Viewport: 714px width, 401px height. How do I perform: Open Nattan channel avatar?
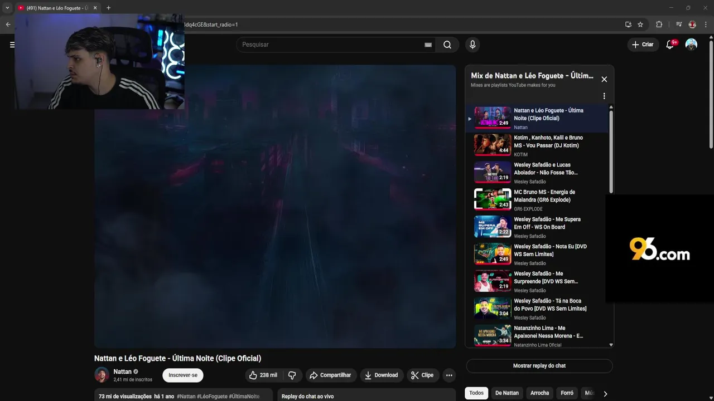(102, 375)
